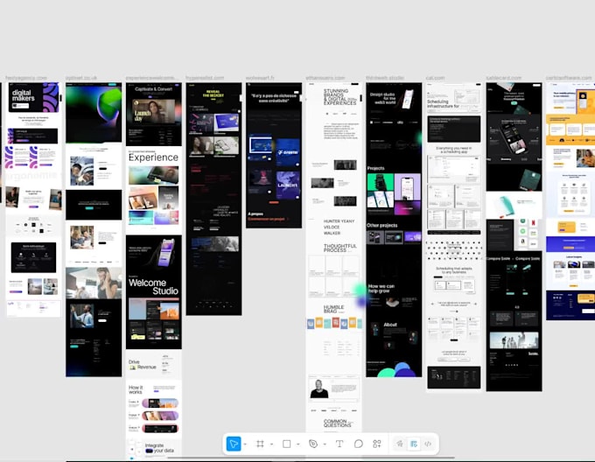This screenshot has height=462, width=595.
Task: Open the Actions tool with sparkle
Action: 377,444
